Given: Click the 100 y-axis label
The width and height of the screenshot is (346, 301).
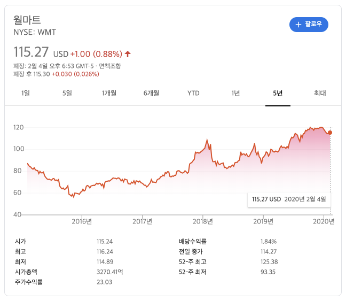Looking at the screenshot, I should click(19, 149).
